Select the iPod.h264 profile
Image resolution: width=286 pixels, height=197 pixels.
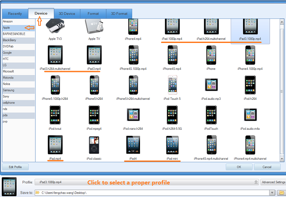[x=250, y=85]
